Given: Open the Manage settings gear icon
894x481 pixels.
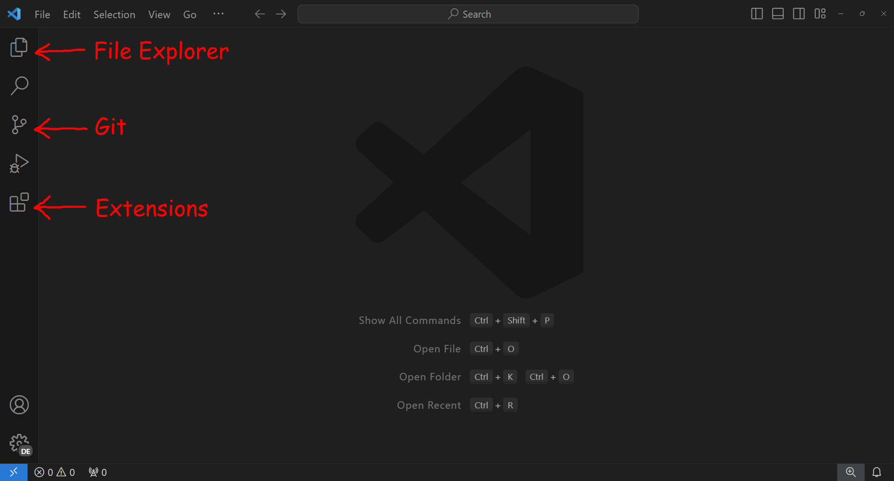Looking at the screenshot, I should [x=19, y=443].
